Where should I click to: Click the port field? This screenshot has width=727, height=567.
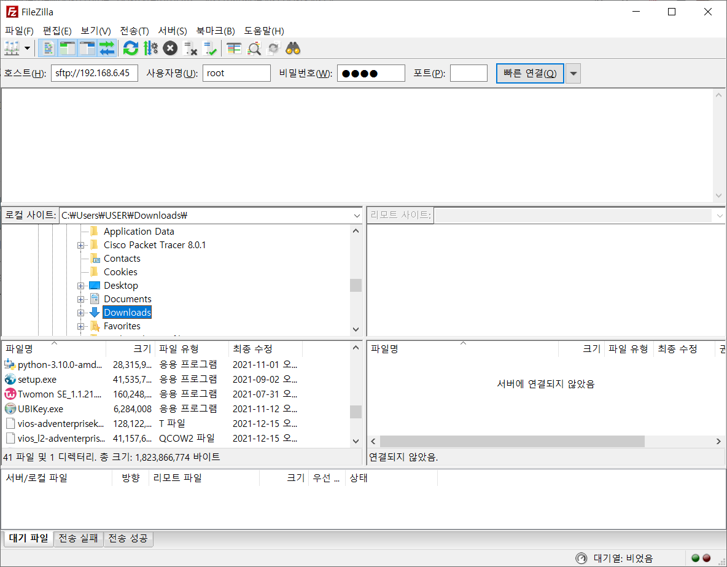point(468,73)
